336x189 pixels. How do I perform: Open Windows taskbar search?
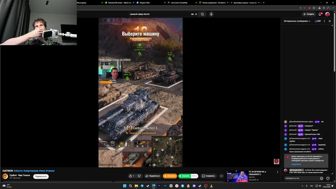click(130, 186)
